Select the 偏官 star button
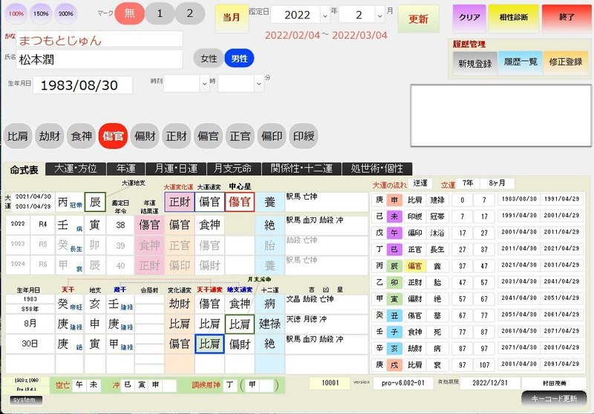This screenshot has width=594, height=414. point(209,136)
